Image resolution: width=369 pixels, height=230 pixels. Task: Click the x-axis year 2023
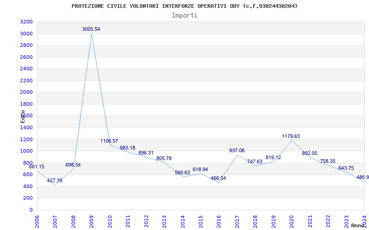(346, 222)
